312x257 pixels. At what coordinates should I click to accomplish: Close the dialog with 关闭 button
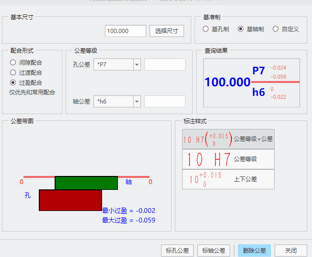[x=290, y=250]
